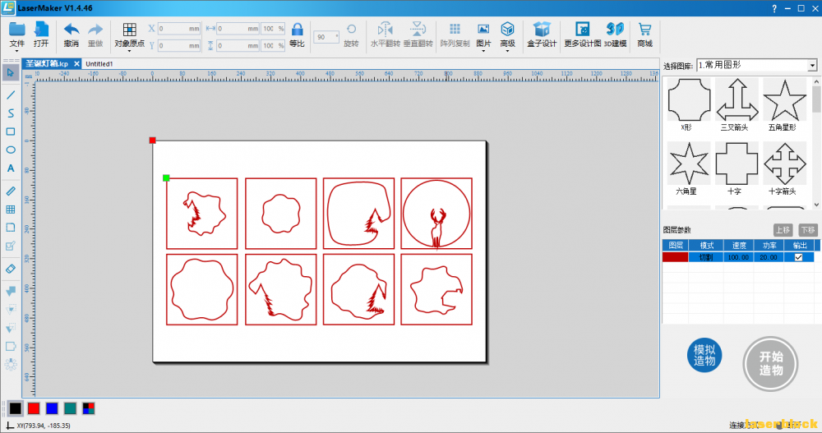This screenshot has width=822, height=433.
Task: Select the rectangle drawing tool
Action: click(x=11, y=131)
